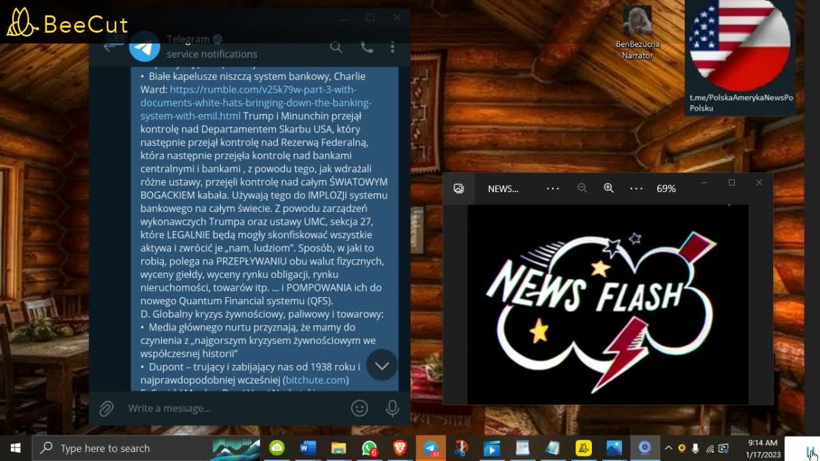Click the NEWS... file name in Photos
This screenshot has width=820, height=461.
[503, 188]
